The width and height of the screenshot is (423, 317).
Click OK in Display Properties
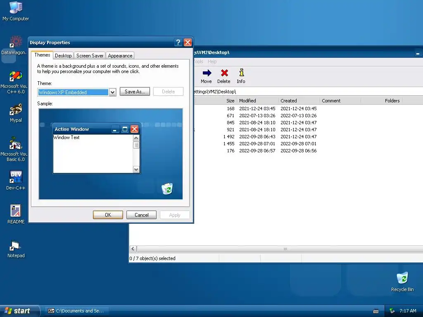pos(108,215)
